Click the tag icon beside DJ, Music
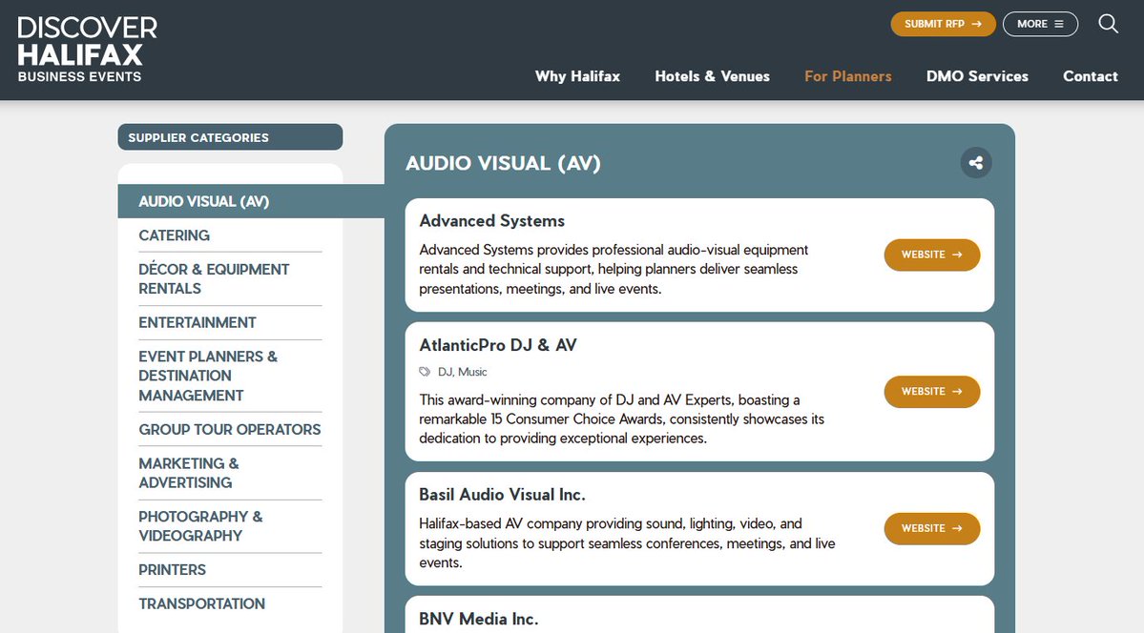 (x=425, y=372)
